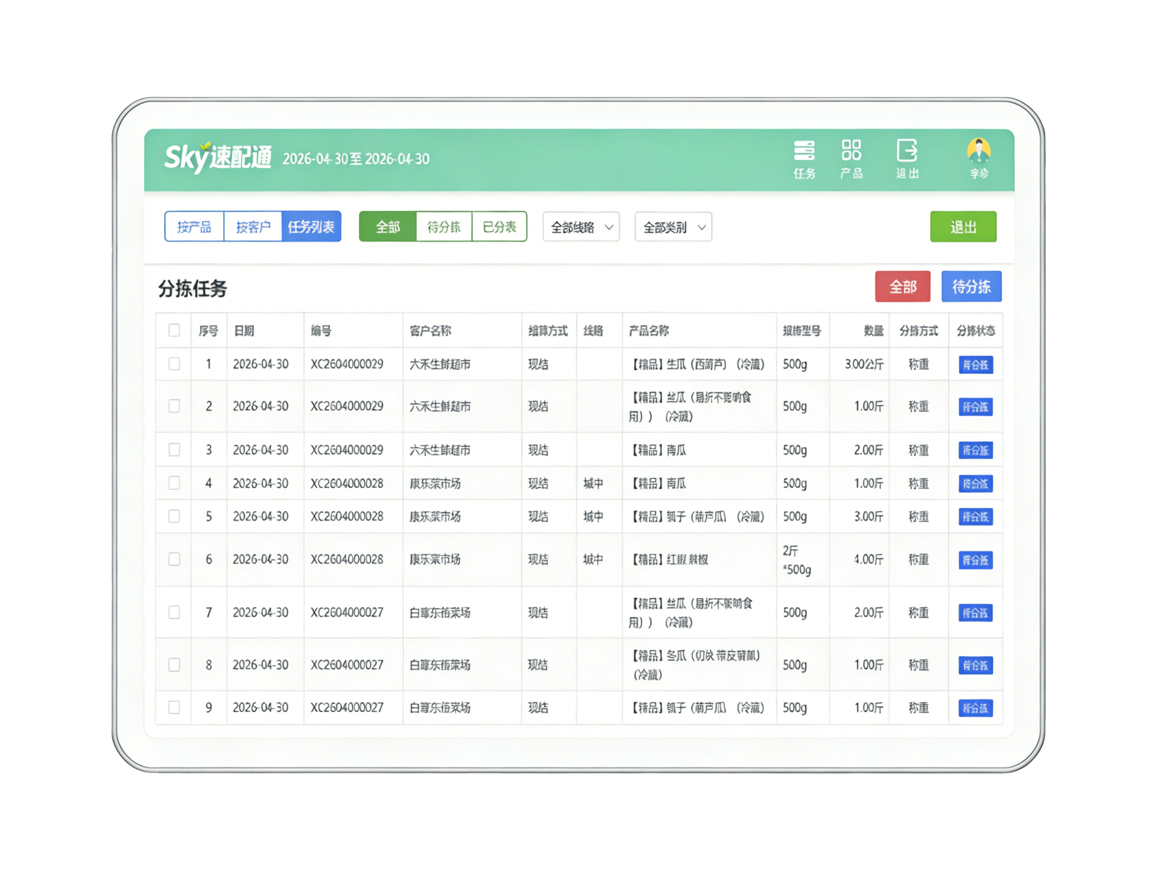Viewport: 1156px width, 870px height.
Task: Click the status tag in row 4
Action: click(976, 484)
